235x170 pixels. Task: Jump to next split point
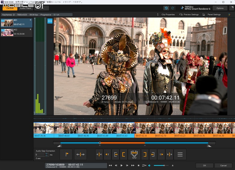(x=169, y=154)
